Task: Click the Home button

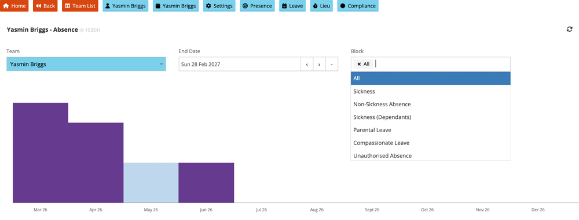Action: [14, 6]
